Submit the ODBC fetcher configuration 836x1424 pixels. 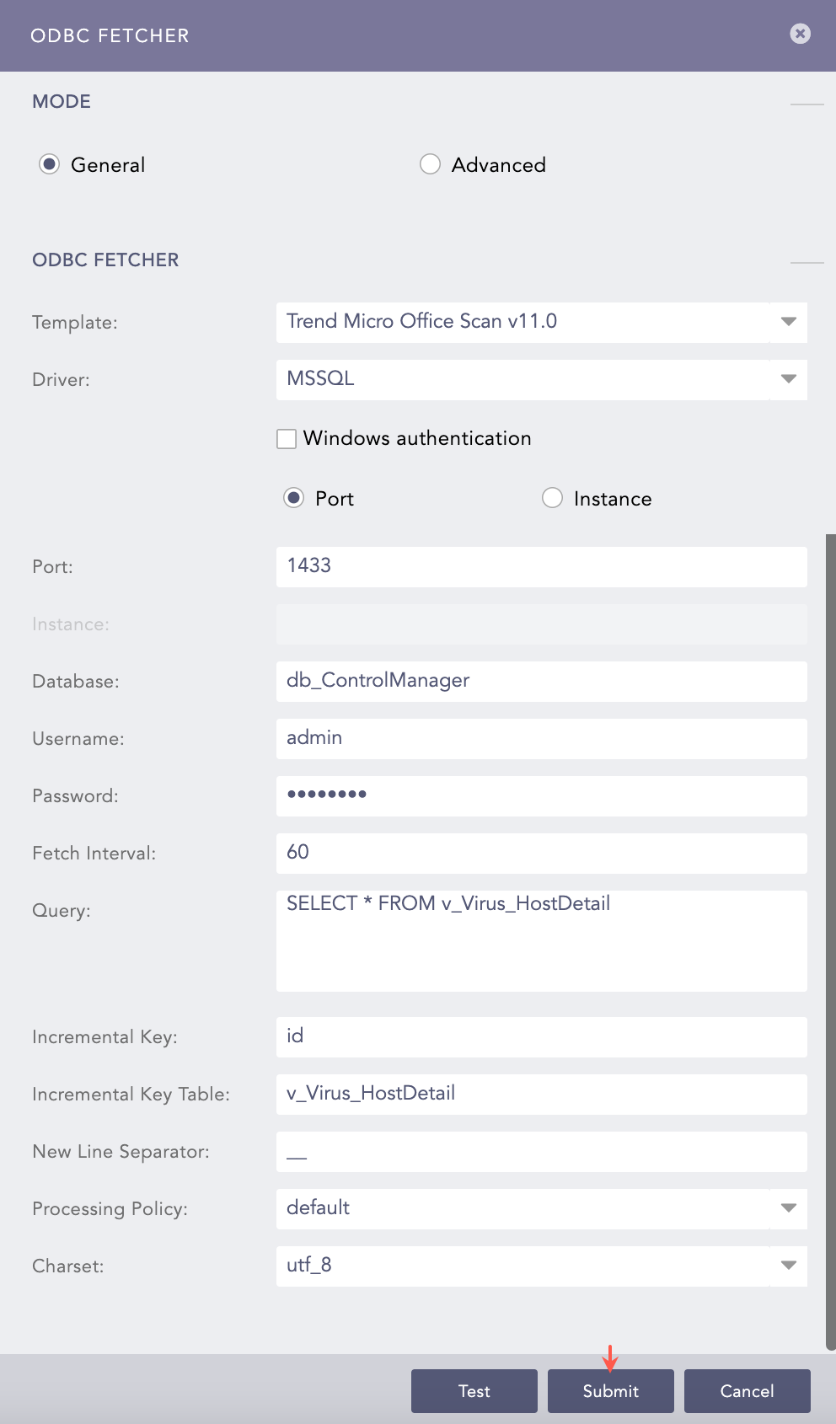tap(610, 1391)
